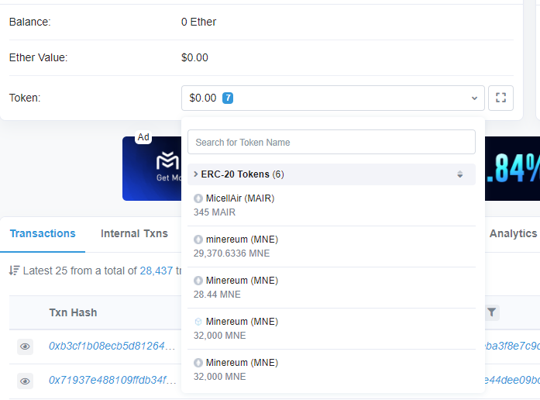Click the 0 Ether balance value
The width and height of the screenshot is (540, 400).
[x=198, y=22]
